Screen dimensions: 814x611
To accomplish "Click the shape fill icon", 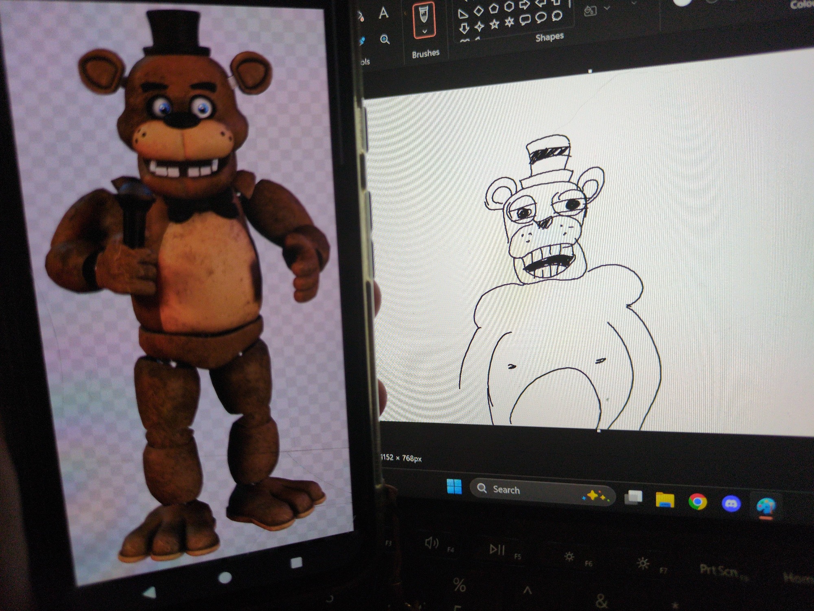I will coord(590,11).
